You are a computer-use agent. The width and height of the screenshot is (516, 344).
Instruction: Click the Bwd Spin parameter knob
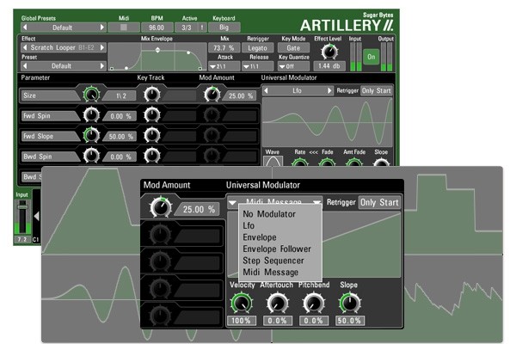pos(91,156)
